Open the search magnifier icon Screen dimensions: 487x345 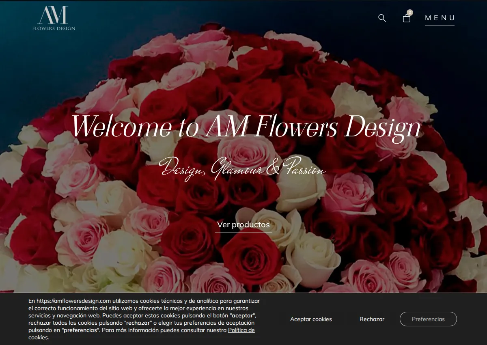click(382, 18)
